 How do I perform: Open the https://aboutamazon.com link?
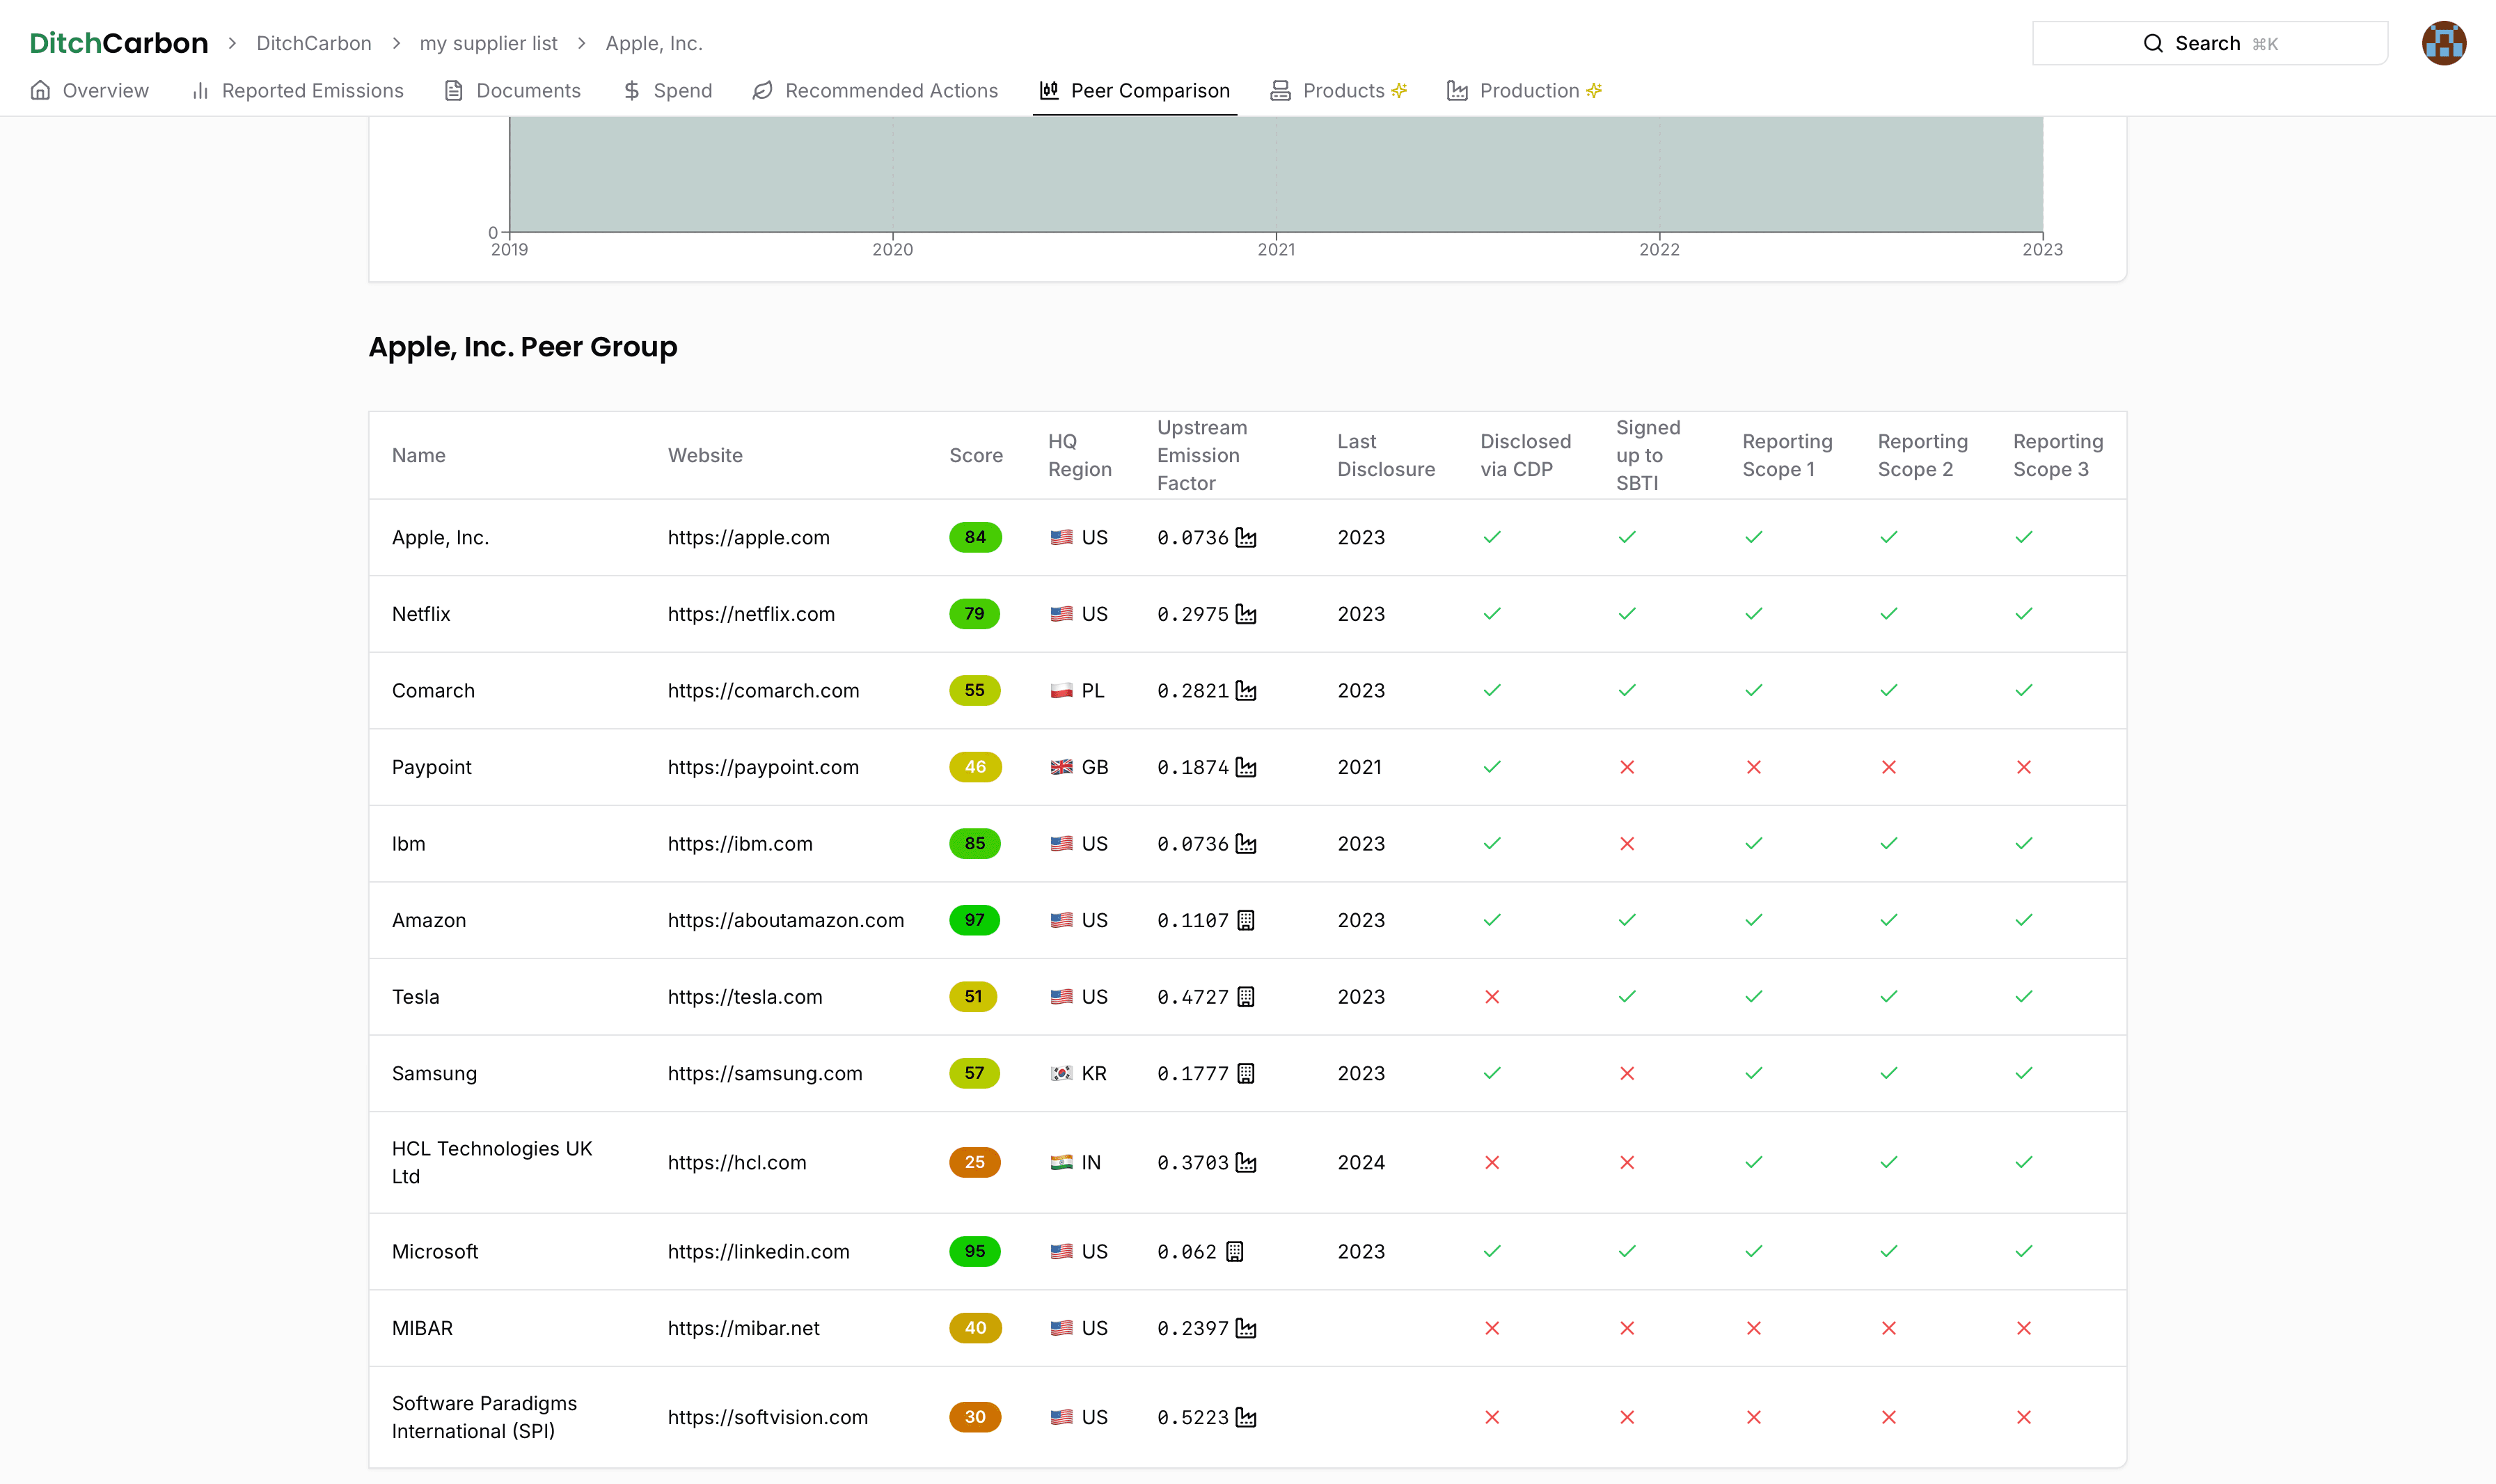tap(785, 920)
